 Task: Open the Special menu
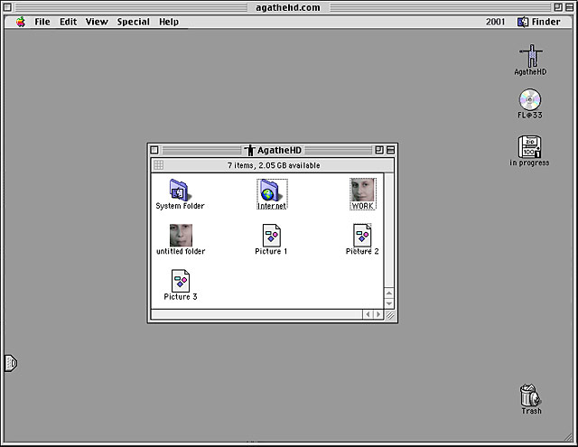point(133,22)
